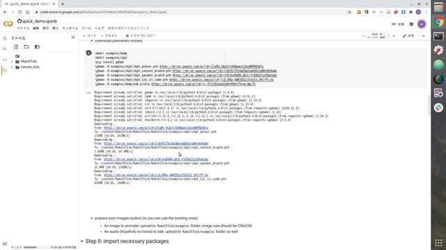This screenshot has height=250, width=446.
Task: Open the Terminal app in the dock
Action: pos(438,36)
